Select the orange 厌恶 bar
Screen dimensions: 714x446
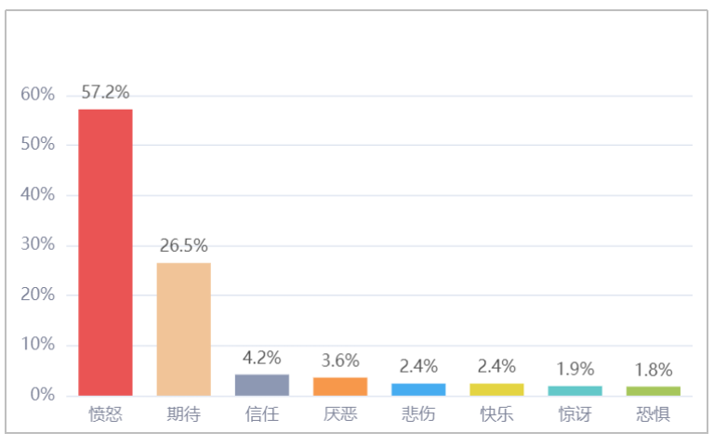click(340, 387)
